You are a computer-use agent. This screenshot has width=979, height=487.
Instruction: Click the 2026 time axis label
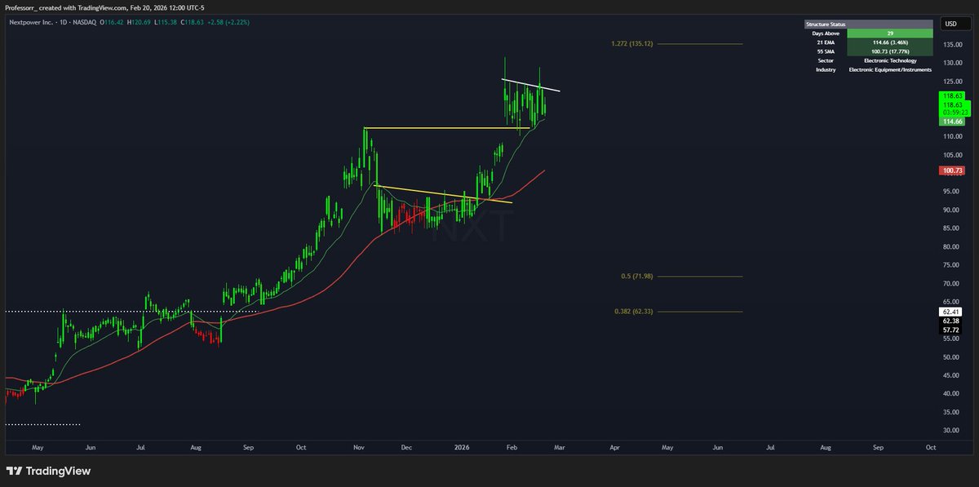coord(461,448)
